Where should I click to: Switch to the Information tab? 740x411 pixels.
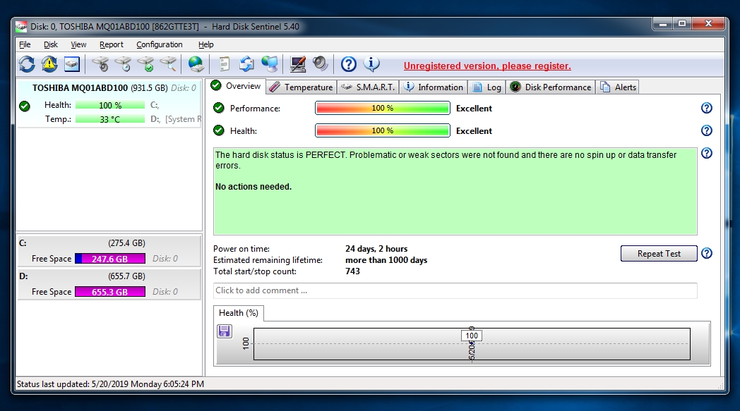pos(434,87)
